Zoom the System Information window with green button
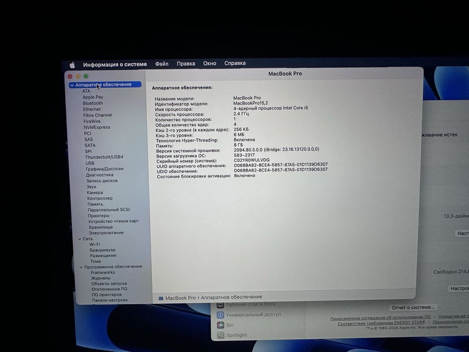Image resolution: width=469 pixels, height=352 pixels. click(x=86, y=76)
